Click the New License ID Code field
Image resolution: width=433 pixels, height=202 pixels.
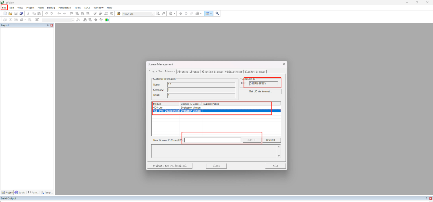point(213,140)
